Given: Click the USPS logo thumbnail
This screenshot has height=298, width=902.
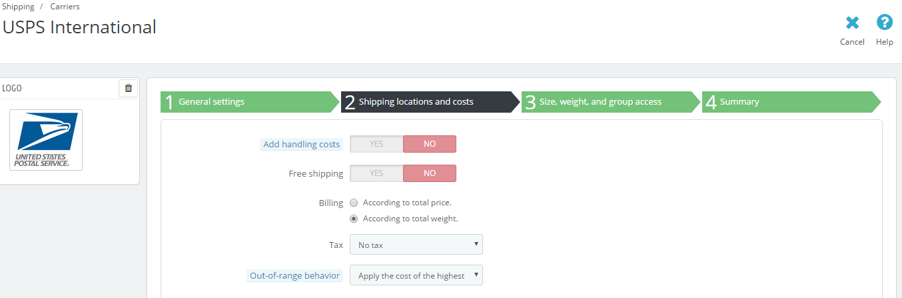Looking at the screenshot, I should (x=46, y=140).
